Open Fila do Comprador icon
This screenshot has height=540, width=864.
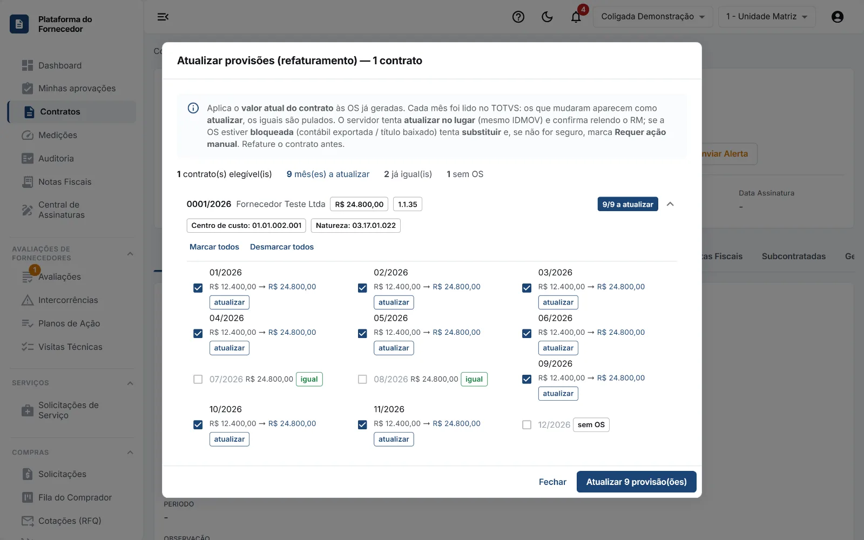click(x=27, y=497)
